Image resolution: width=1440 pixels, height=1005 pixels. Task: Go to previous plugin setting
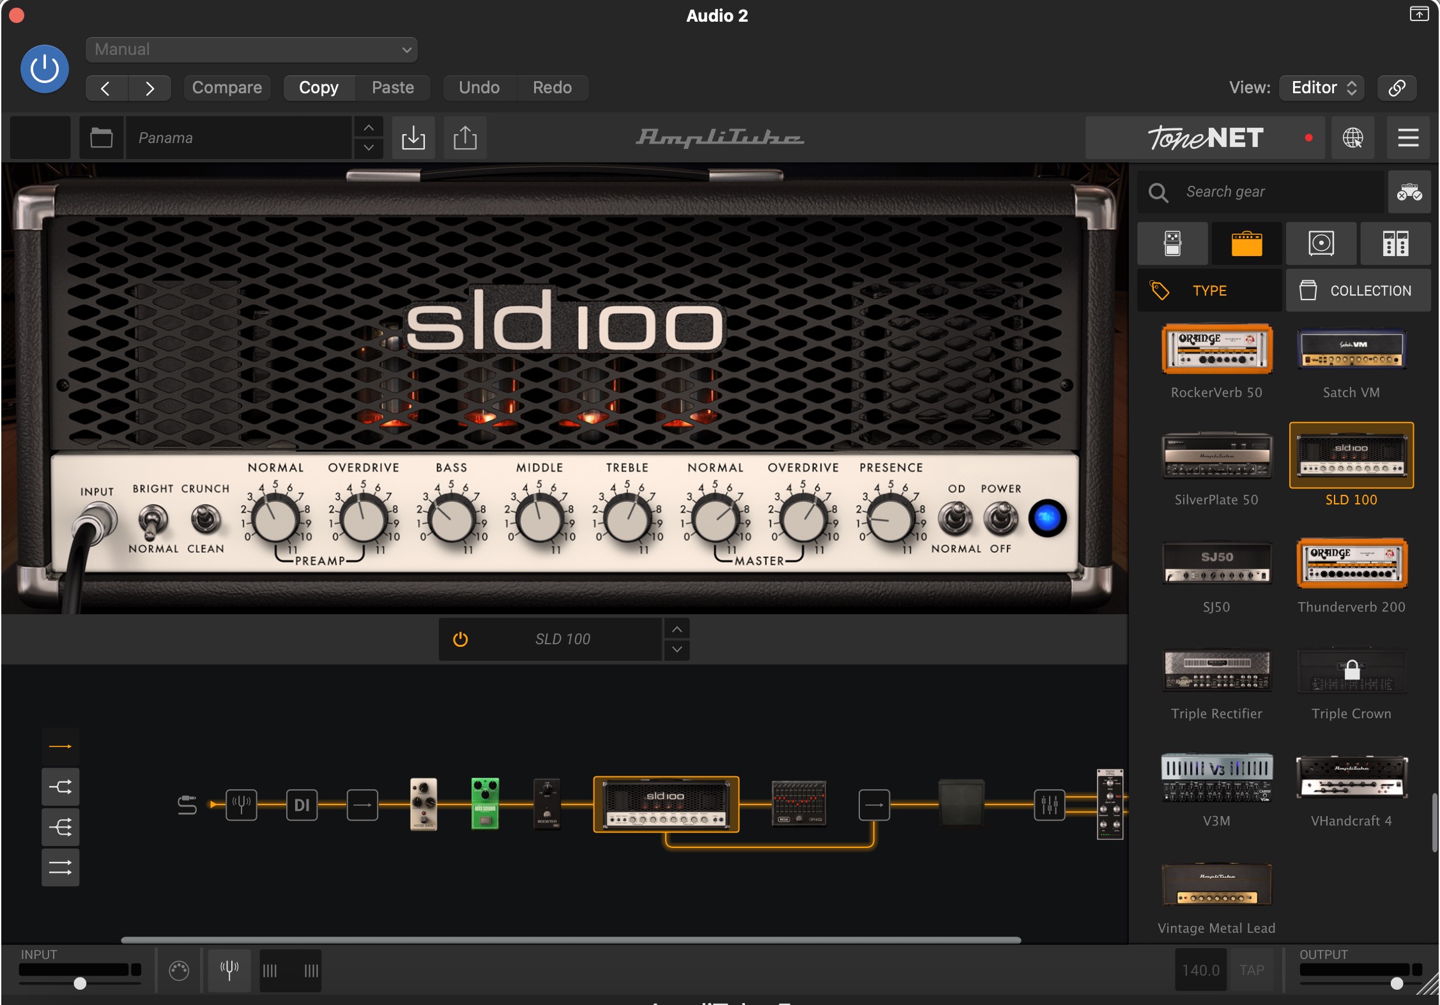[107, 88]
